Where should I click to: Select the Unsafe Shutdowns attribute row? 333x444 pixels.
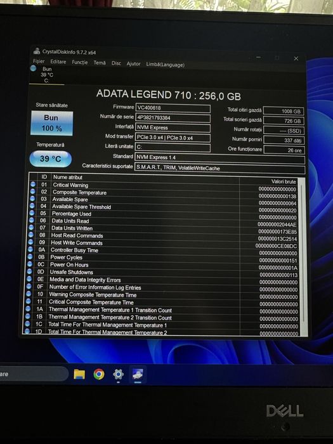coord(163,273)
